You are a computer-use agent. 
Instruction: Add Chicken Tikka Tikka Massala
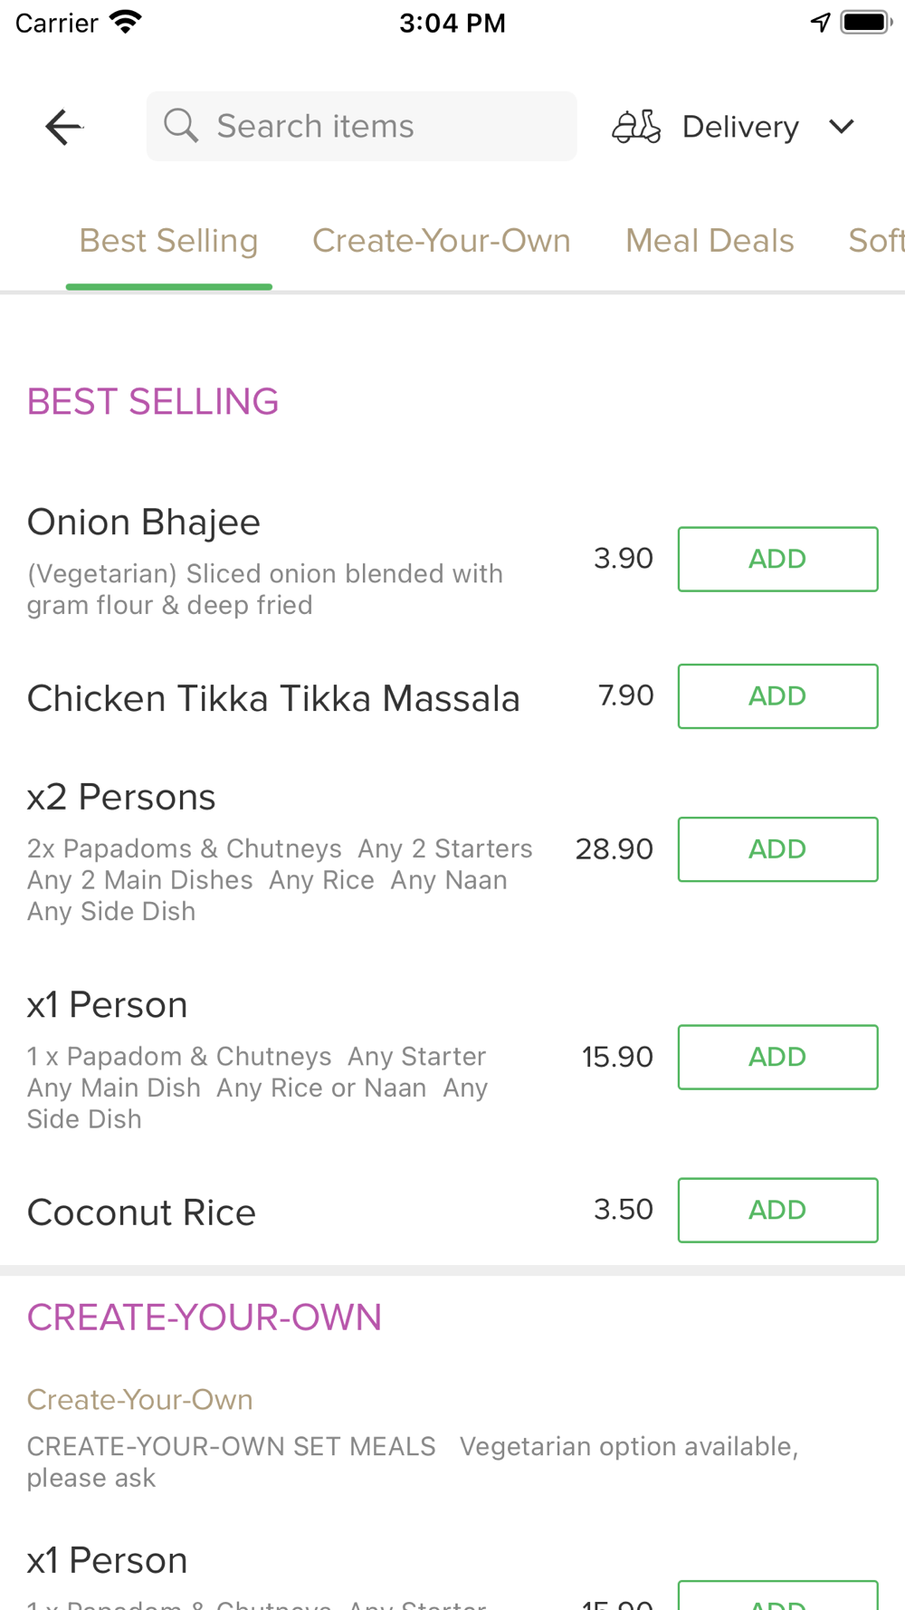coord(777,696)
